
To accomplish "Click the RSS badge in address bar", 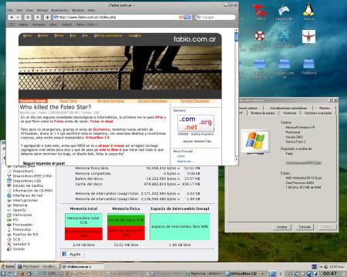I will (187, 17).
